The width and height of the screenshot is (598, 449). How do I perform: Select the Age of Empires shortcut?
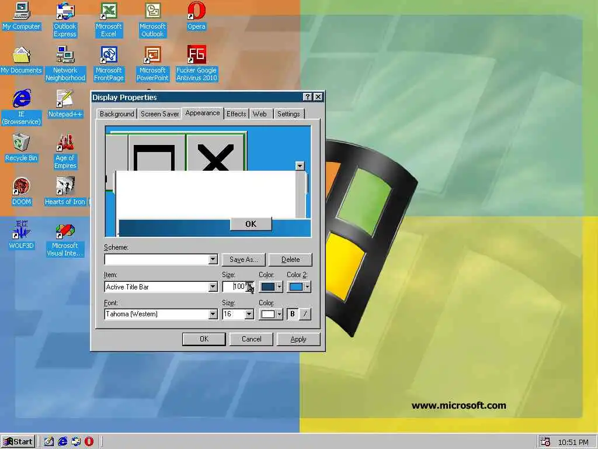(x=65, y=151)
